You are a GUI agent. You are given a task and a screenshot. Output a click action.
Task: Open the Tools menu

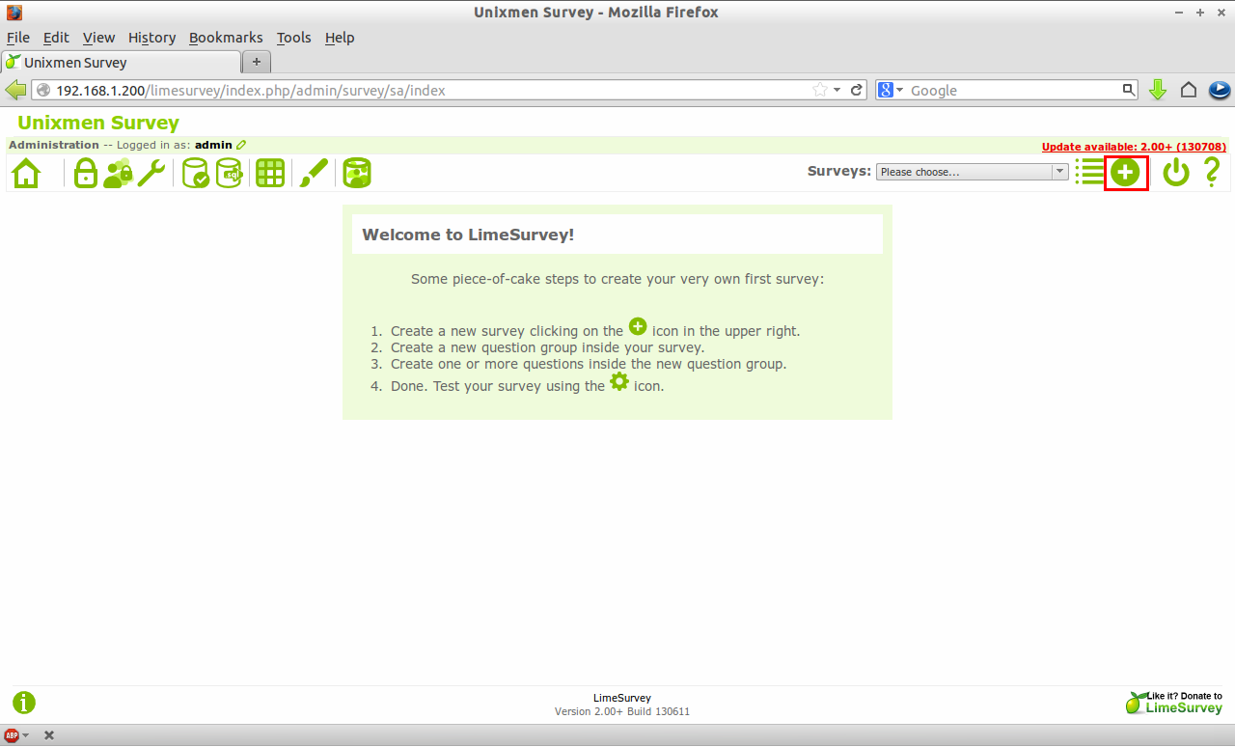(x=293, y=38)
